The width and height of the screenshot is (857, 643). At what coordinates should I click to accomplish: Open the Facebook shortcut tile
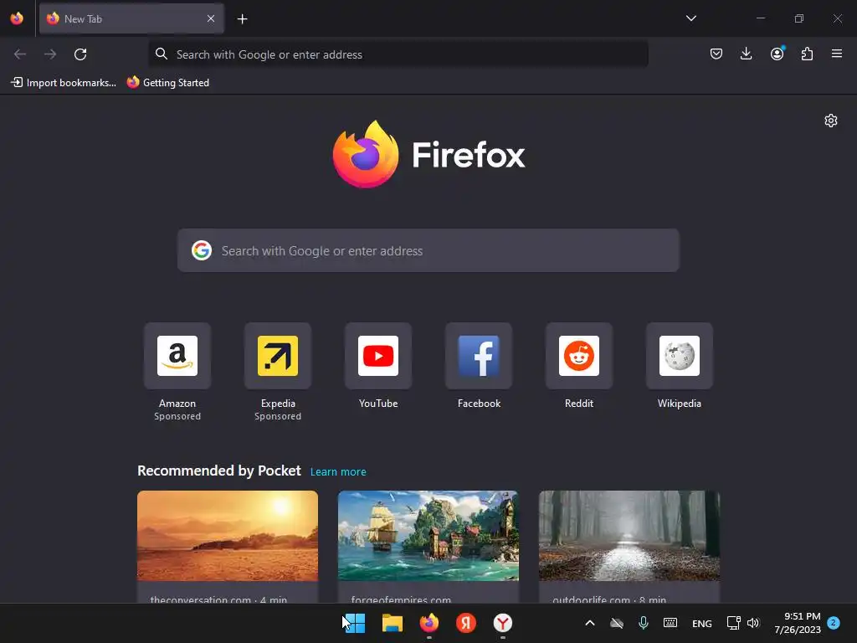tap(479, 356)
